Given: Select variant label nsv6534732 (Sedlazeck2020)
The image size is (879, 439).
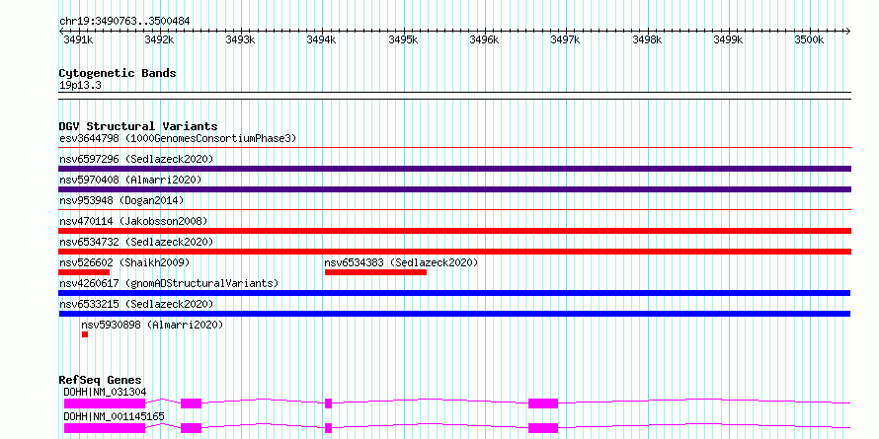Looking at the screenshot, I should (136, 242).
